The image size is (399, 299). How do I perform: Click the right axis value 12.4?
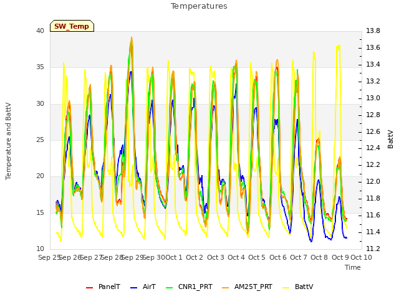pyautogui.click(x=373, y=148)
